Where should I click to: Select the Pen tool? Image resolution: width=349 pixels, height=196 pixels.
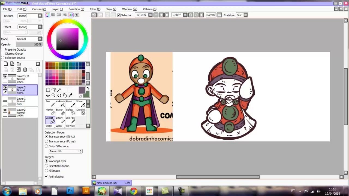point(50,103)
